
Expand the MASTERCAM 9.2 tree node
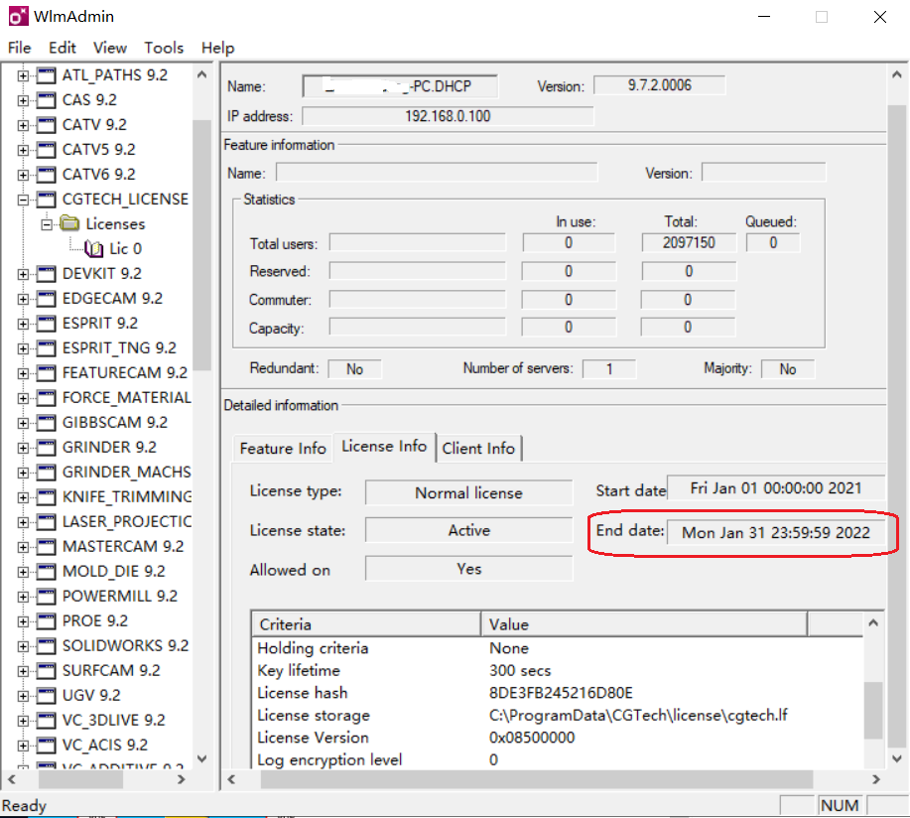pos(23,547)
